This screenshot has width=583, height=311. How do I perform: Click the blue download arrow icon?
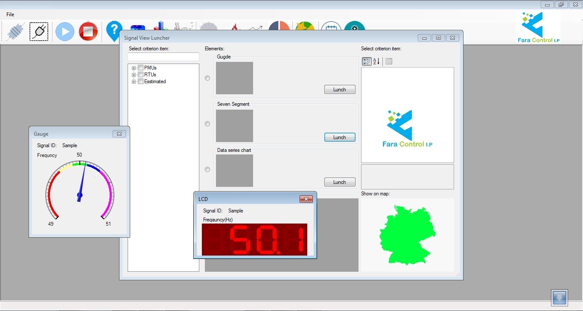point(559,297)
